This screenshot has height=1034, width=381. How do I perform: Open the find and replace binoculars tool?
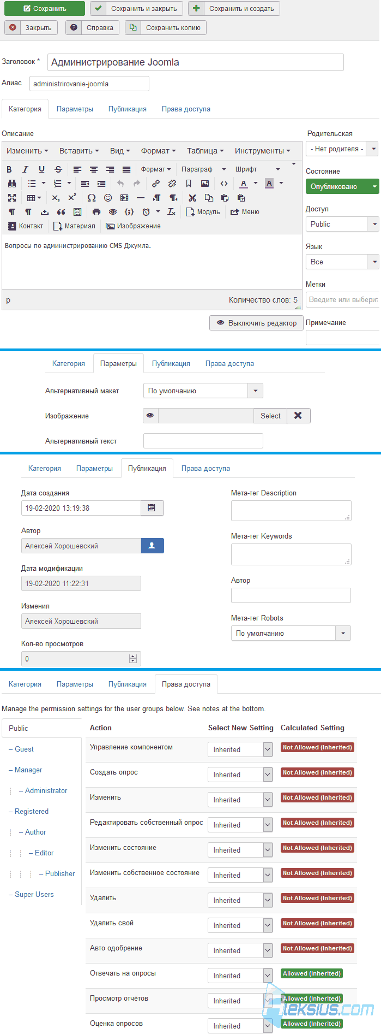click(12, 184)
